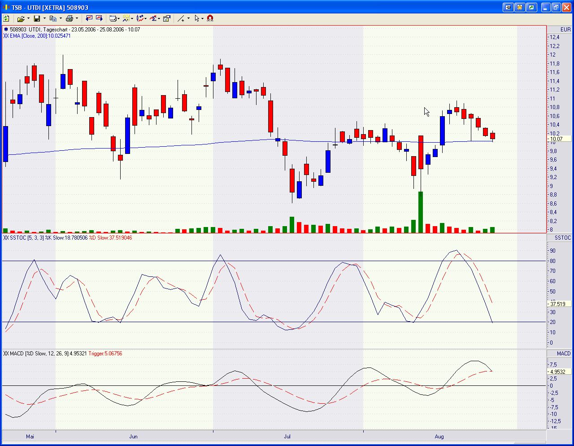Click the XX marker before SSTOC label

(6, 238)
